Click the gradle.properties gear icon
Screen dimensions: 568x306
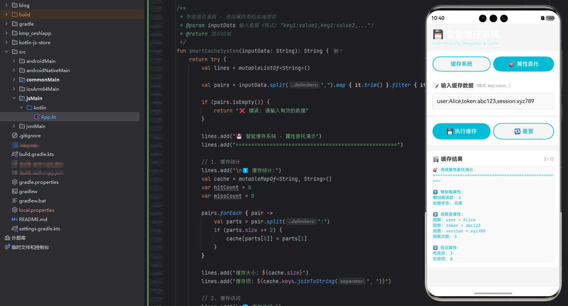click(x=15, y=182)
